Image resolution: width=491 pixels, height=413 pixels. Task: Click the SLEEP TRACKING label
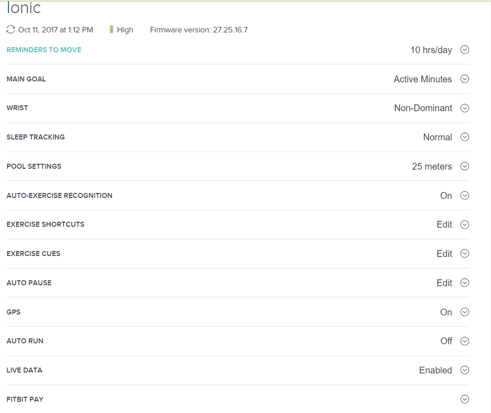tap(36, 137)
